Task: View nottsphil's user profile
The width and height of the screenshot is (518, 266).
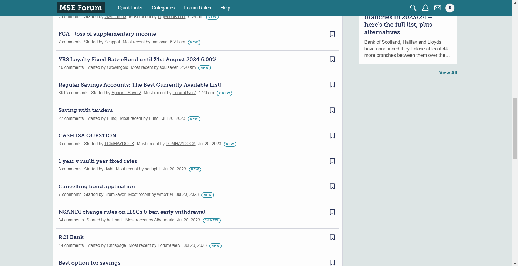Action: pyautogui.click(x=152, y=169)
